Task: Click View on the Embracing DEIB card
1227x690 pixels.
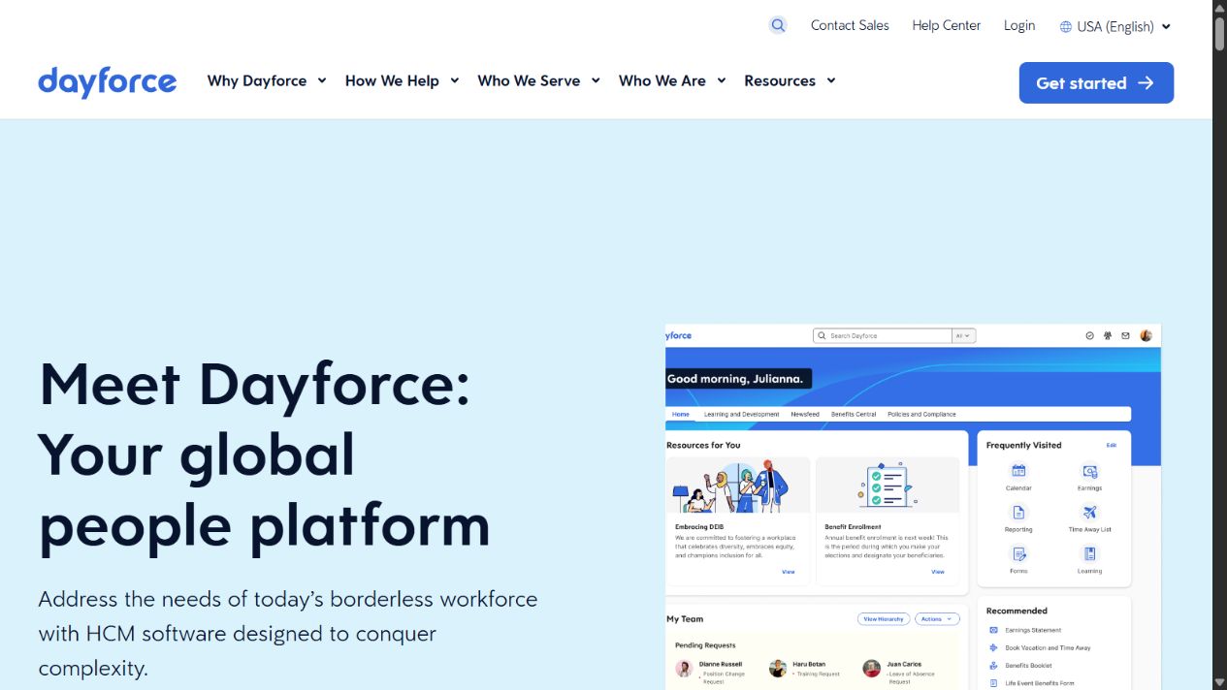Action: (789, 572)
